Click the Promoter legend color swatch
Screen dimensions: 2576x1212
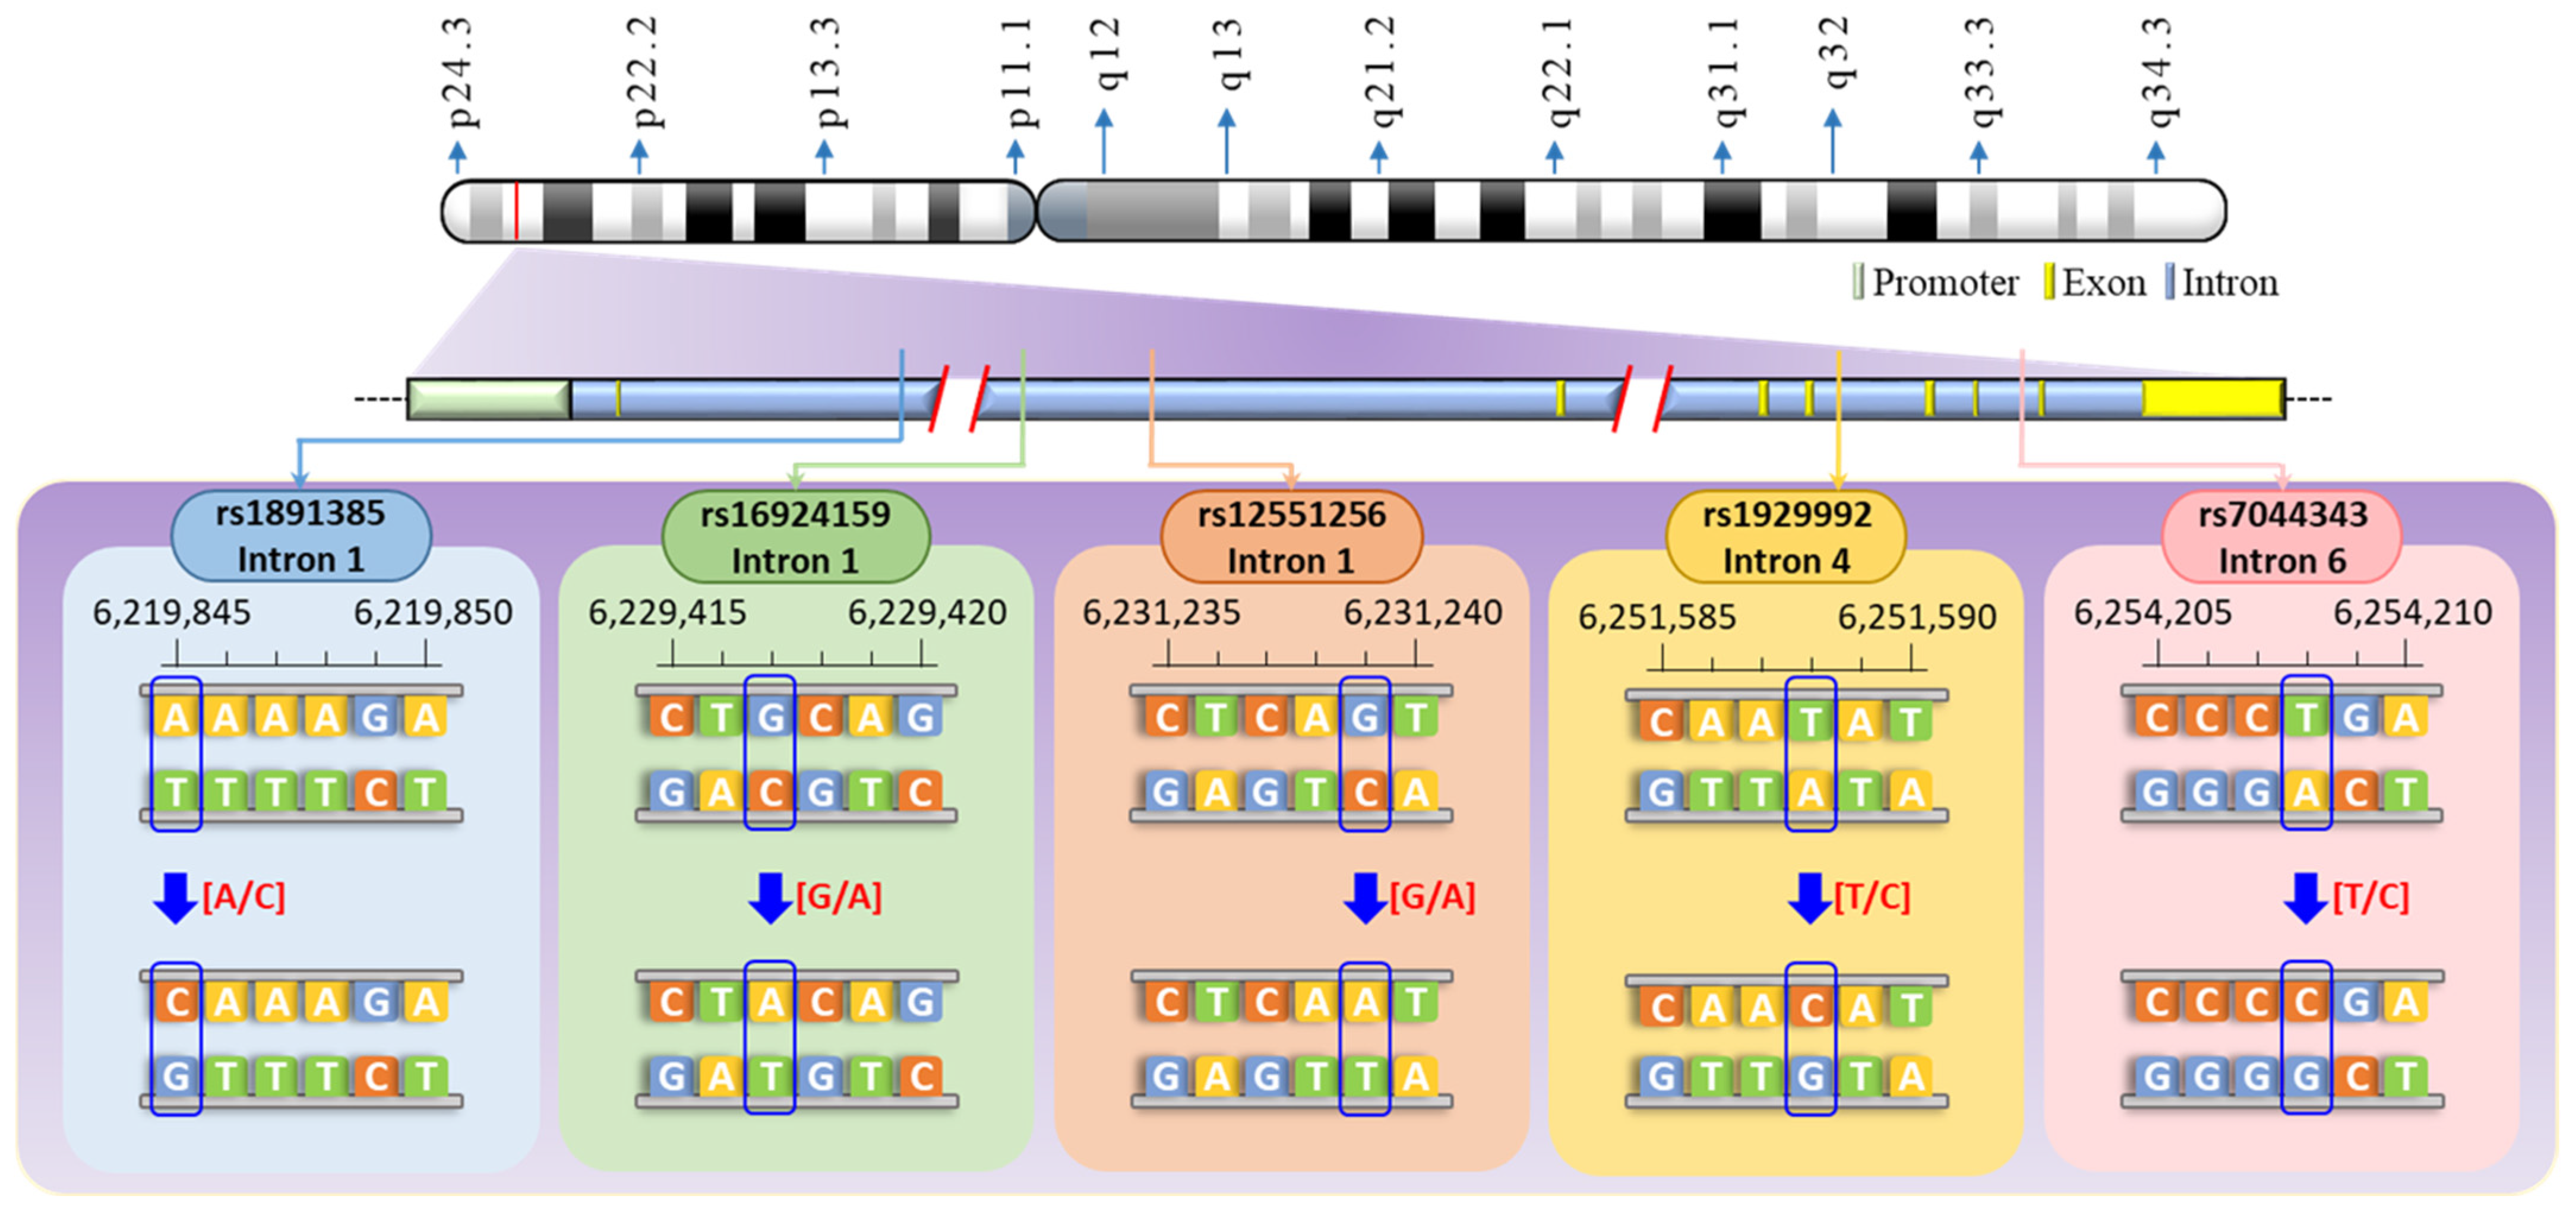pyautogui.click(x=1858, y=282)
